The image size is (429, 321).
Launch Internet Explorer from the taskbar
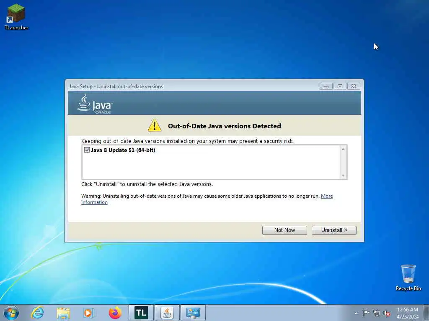(x=37, y=313)
